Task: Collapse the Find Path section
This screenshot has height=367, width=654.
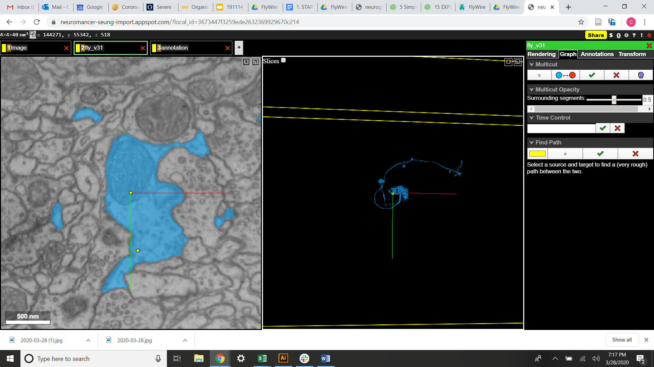Action: click(532, 142)
